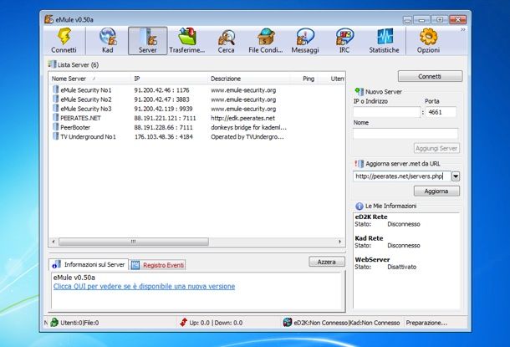Select eMule Security No2 server row
Screen dimensions: 510x347
[x=197, y=100]
